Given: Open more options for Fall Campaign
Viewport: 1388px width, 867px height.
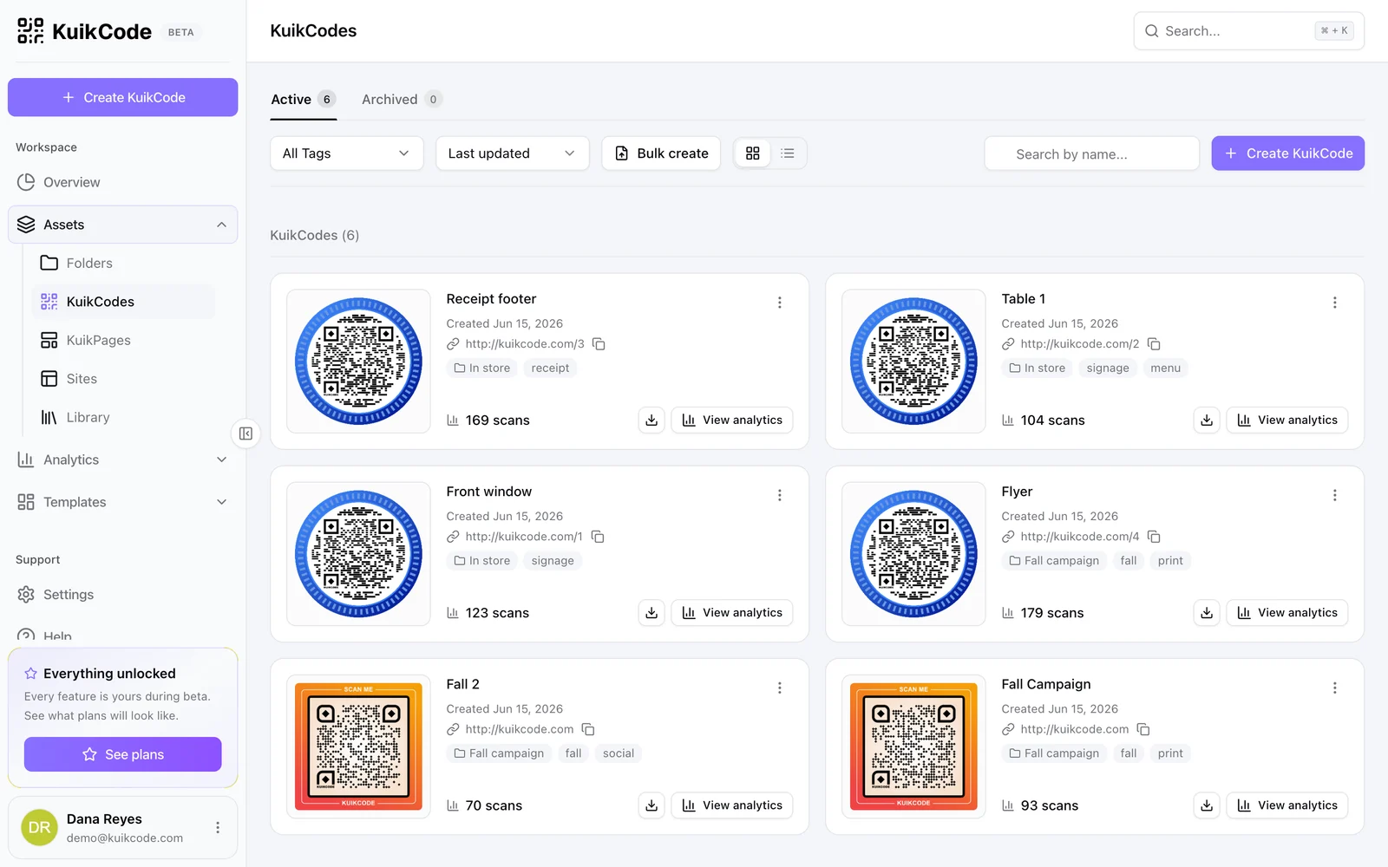Looking at the screenshot, I should [x=1335, y=688].
